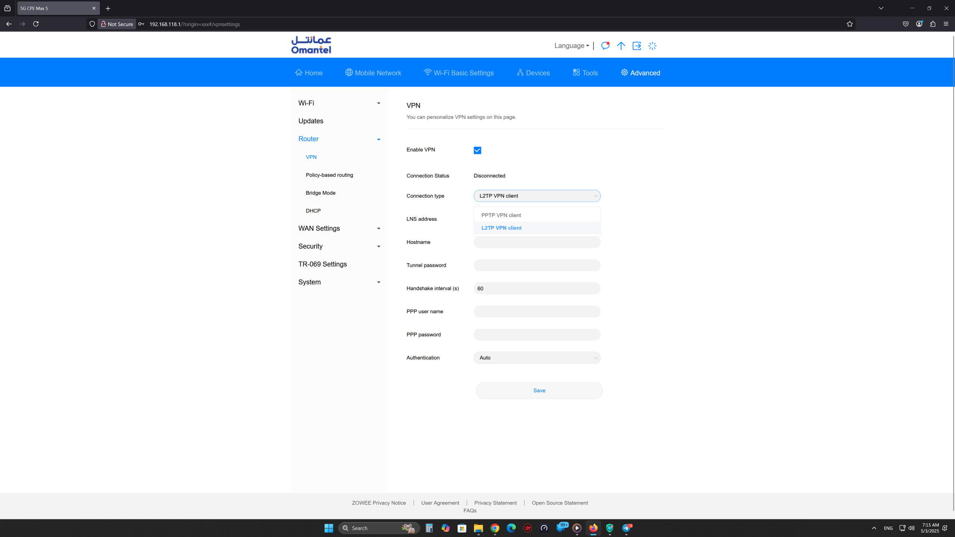Click the messages notification icon

coord(605,45)
